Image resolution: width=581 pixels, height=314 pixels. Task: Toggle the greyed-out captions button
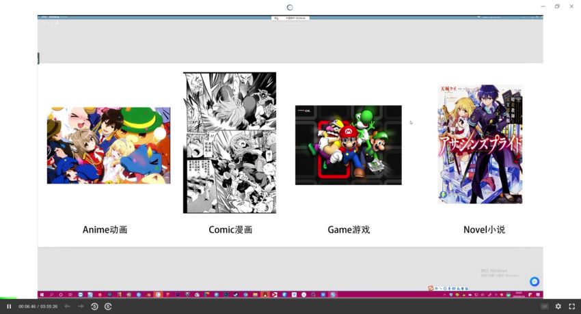coord(544,306)
